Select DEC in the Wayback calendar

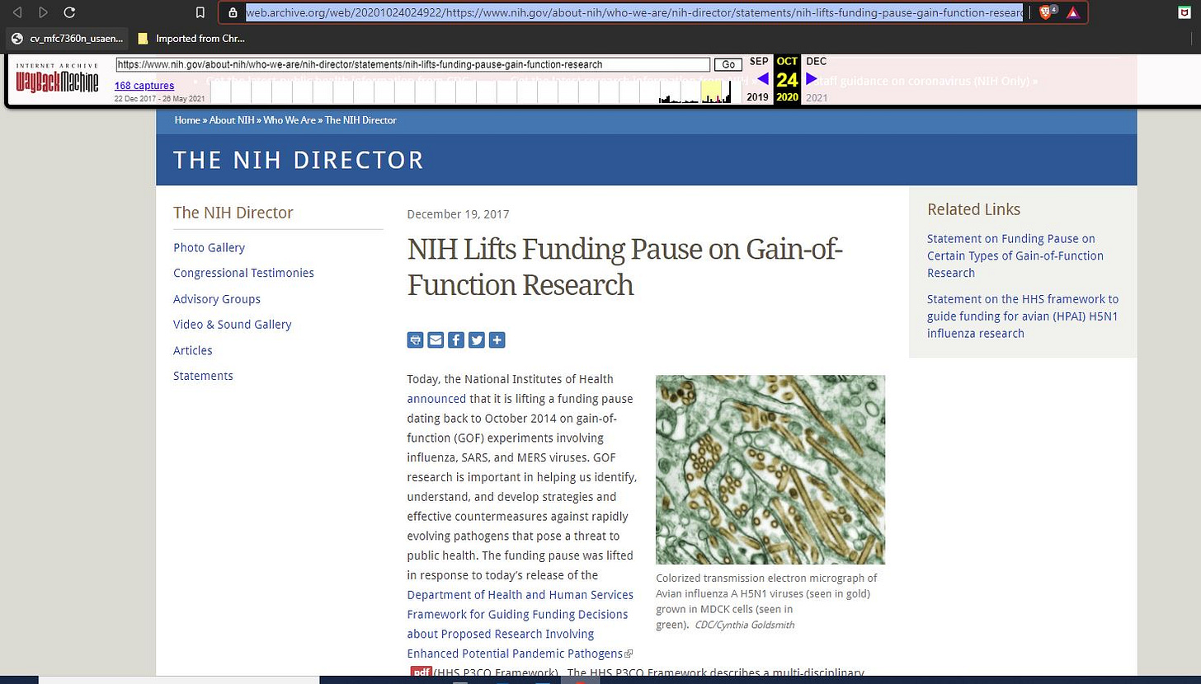pos(817,62)
